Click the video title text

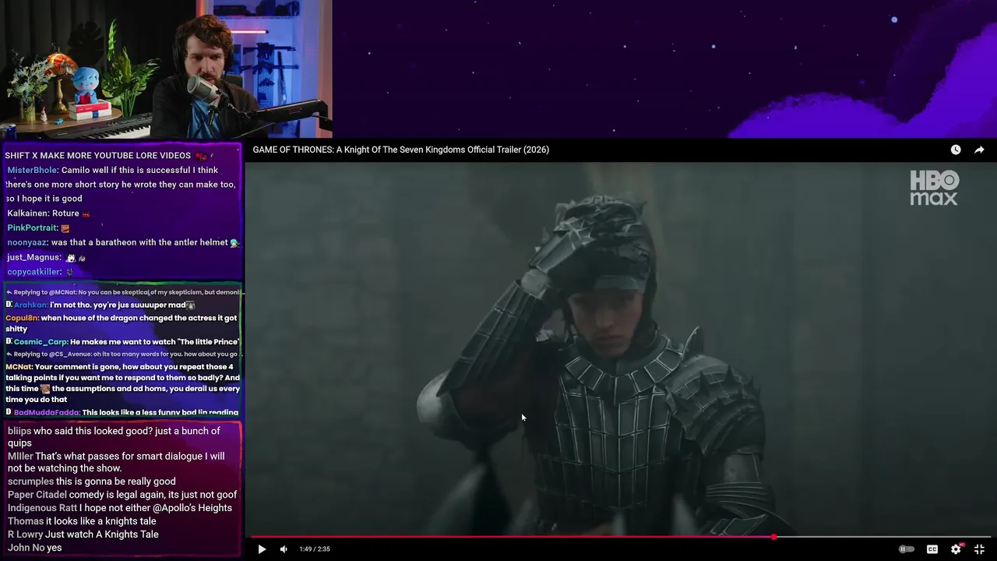(x=401, y=150)
